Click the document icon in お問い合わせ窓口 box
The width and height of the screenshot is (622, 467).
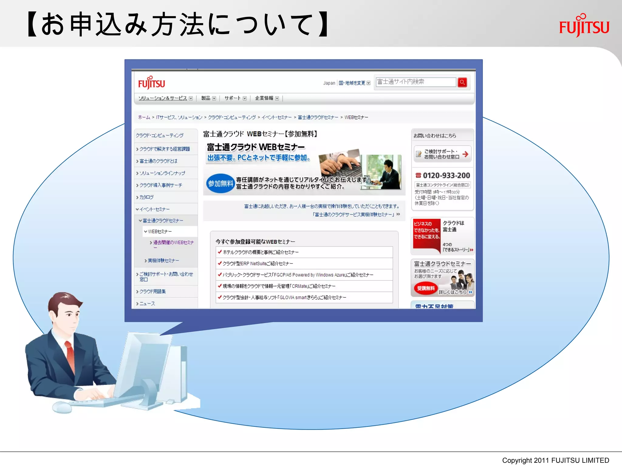pyautogui.click(x=419, y=154)
